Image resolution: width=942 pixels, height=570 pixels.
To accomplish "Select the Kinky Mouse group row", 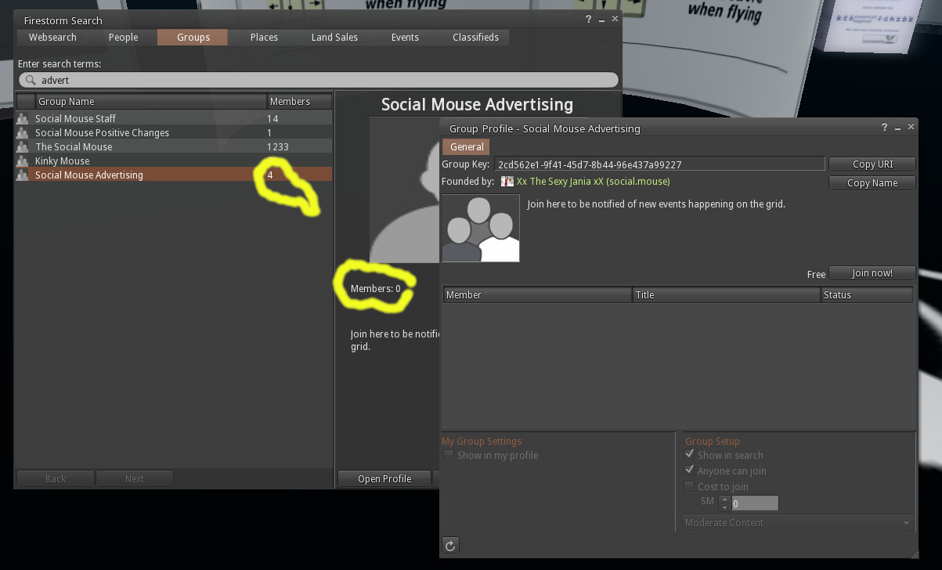I will [174, 161].
